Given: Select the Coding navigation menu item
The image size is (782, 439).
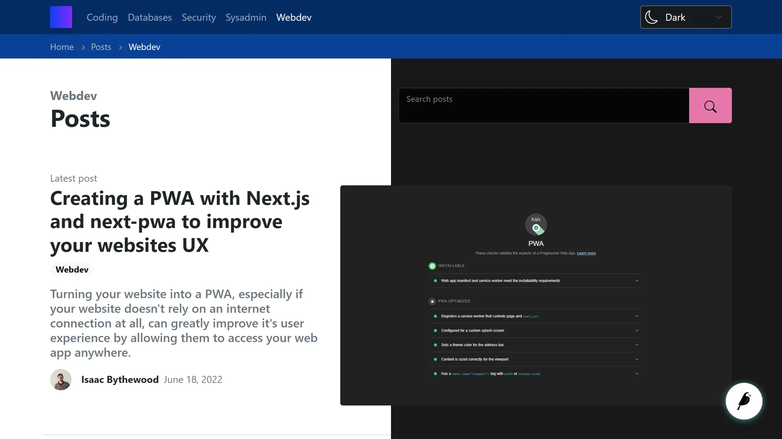Looking at the screenshot, I should click(x=102, y=17).
